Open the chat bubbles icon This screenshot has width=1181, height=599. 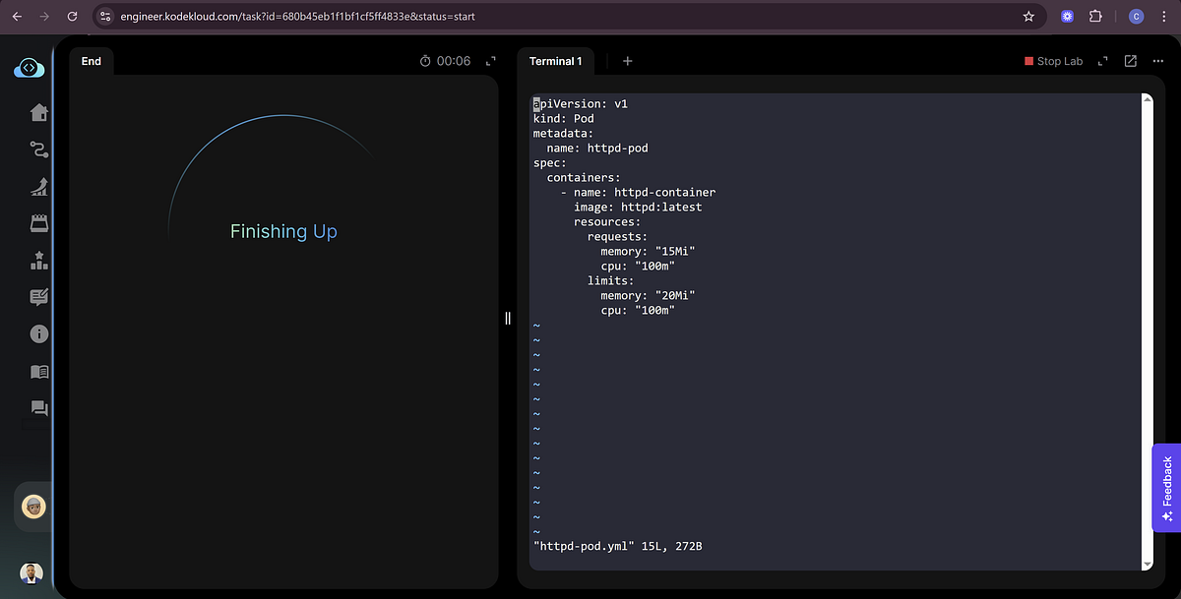pos(39,408)
